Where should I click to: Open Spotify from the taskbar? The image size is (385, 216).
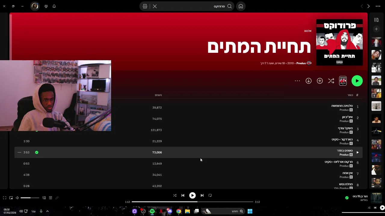coord(152,211)
